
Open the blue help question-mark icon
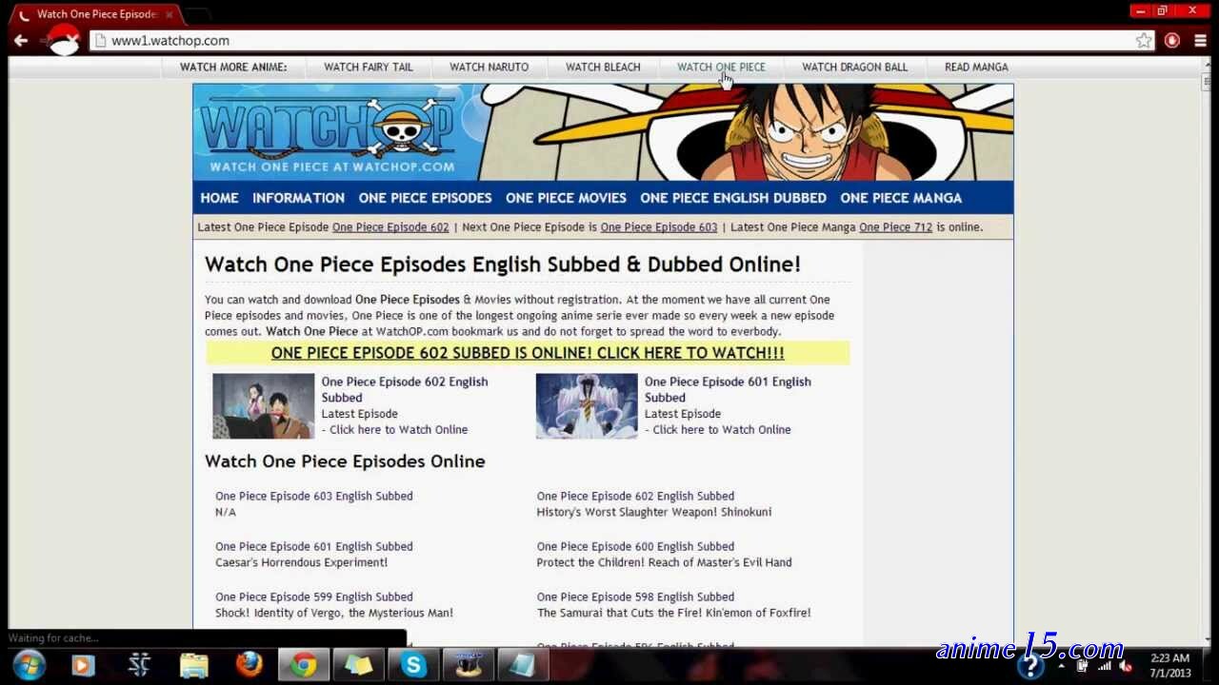tap(1030, 666)
